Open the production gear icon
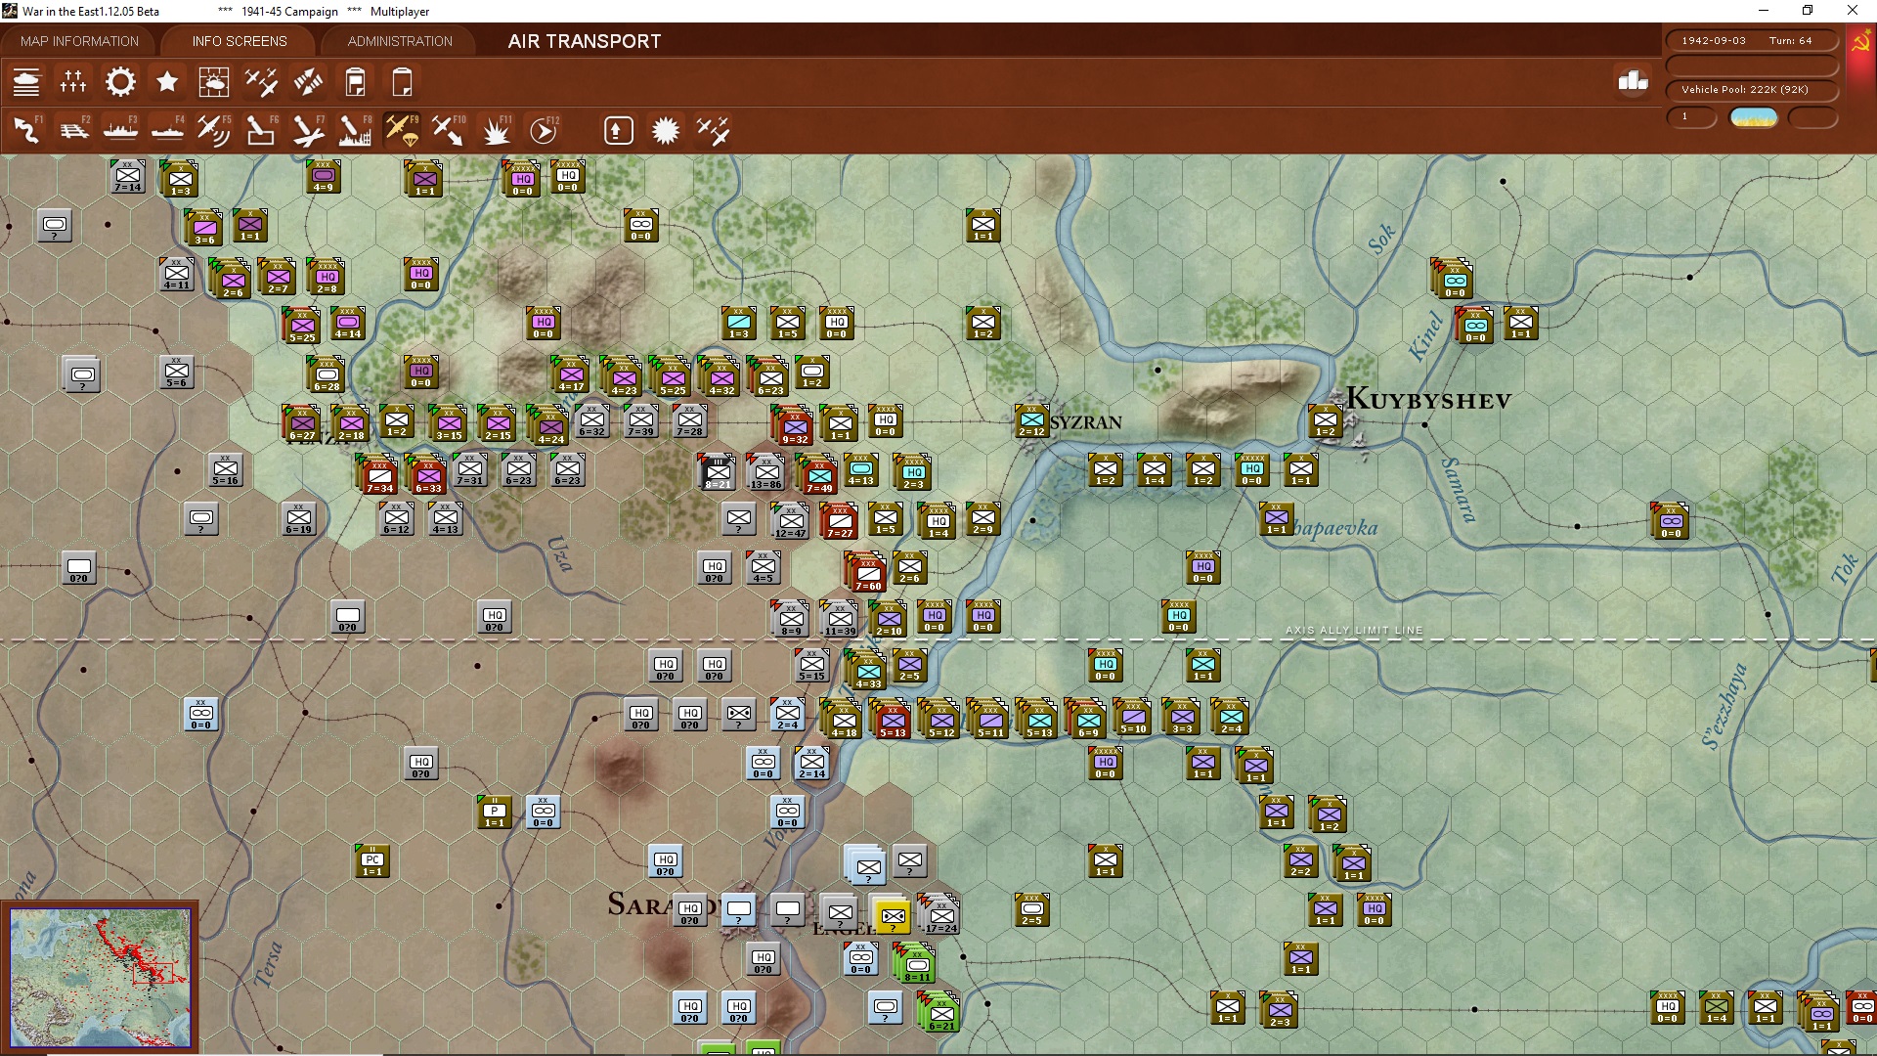 point(120,82)
